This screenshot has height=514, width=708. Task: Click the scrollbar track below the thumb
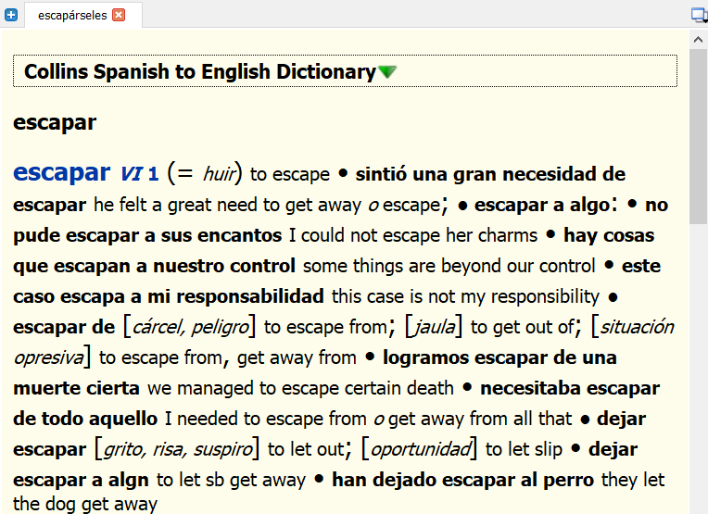coord(698,370)
